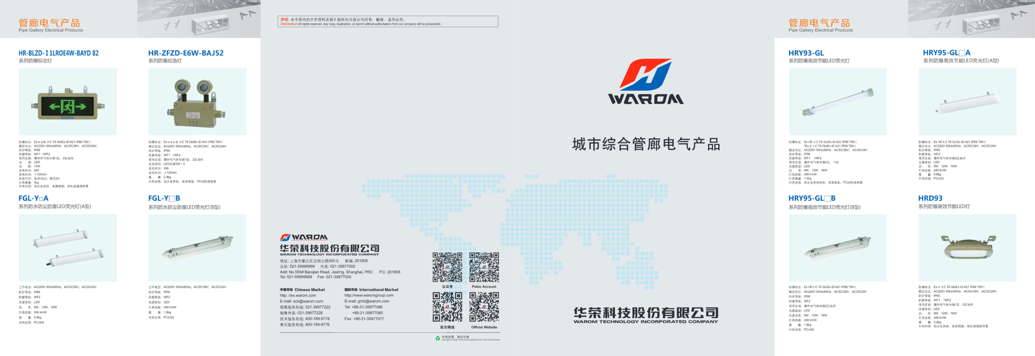Click the 公众号 QR code
Viewport: 1035px width, 356px height.
447,267
